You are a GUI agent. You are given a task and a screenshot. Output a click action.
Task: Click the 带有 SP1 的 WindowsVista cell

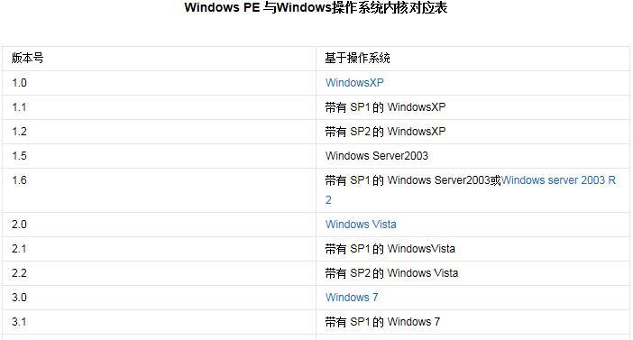click(472, 249)
